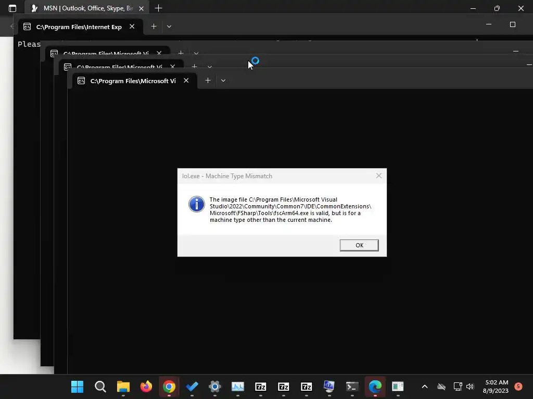
Task: Select the 'C:\Program Files\Internet Exp' terminal tab
Action: click(79, 27)
